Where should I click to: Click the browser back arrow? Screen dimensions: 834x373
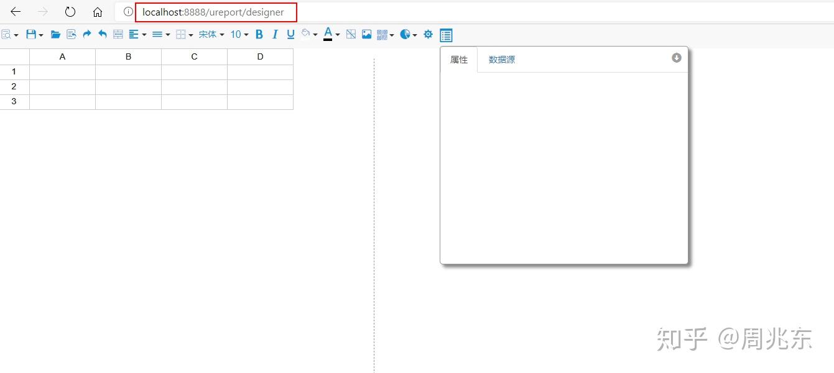[x=16, y=12]
